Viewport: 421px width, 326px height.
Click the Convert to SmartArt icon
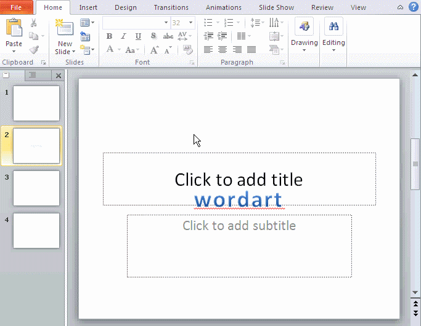coord(274,50)
